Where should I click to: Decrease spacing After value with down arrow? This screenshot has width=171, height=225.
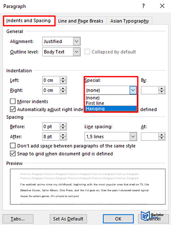point(63,138)
